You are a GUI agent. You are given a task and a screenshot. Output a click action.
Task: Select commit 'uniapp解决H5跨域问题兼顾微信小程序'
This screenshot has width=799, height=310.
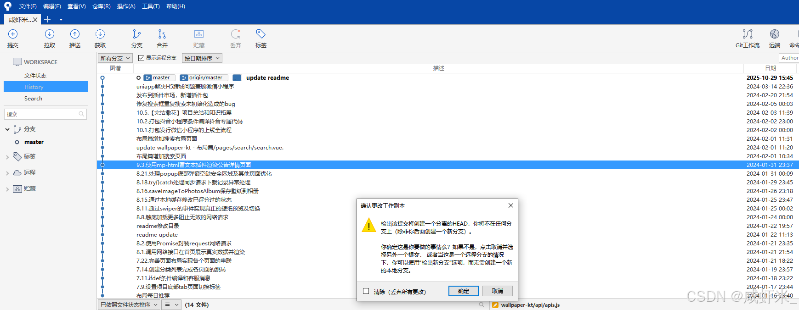coord(448,86)
